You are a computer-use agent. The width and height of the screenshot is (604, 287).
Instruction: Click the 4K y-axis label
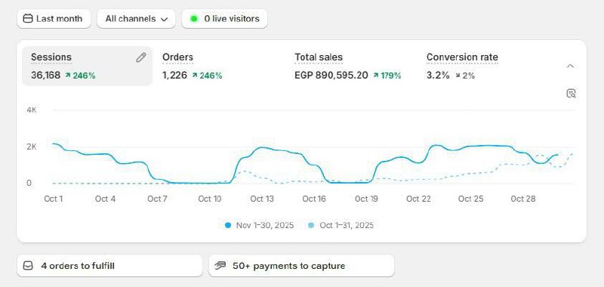(32, 110)
